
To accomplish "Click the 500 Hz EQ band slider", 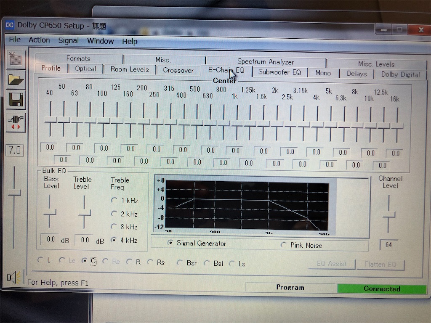I will point(197,122).
